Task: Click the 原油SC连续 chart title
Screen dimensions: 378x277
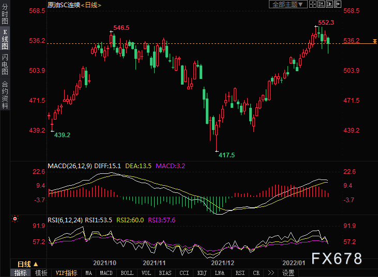Action: [x=64, y=5]
